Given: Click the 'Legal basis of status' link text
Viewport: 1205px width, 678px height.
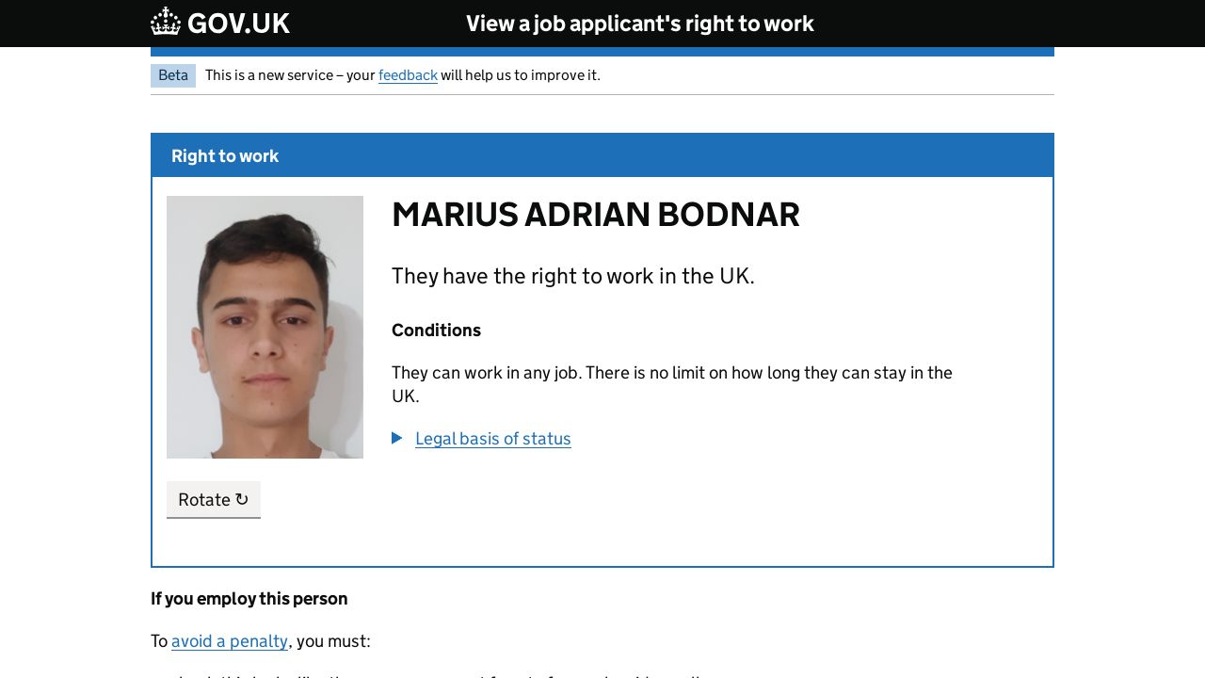Looking at the screenshot, I should 492,439.
